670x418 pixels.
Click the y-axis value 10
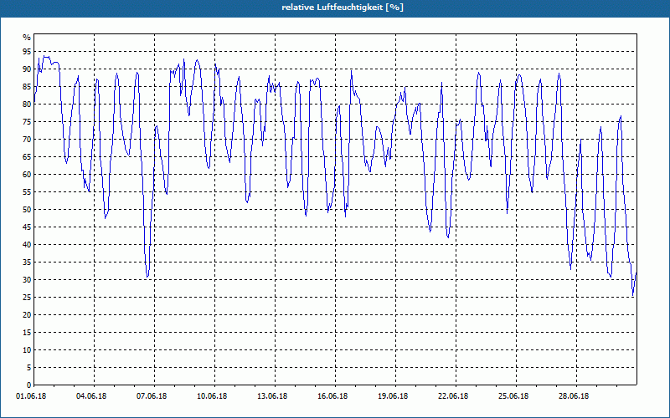coord(27,350)
